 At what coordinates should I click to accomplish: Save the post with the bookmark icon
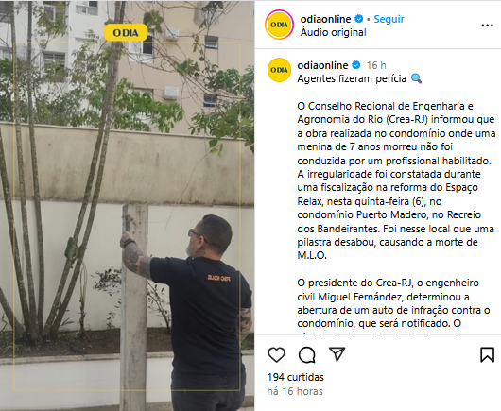(x=487, y=354)
